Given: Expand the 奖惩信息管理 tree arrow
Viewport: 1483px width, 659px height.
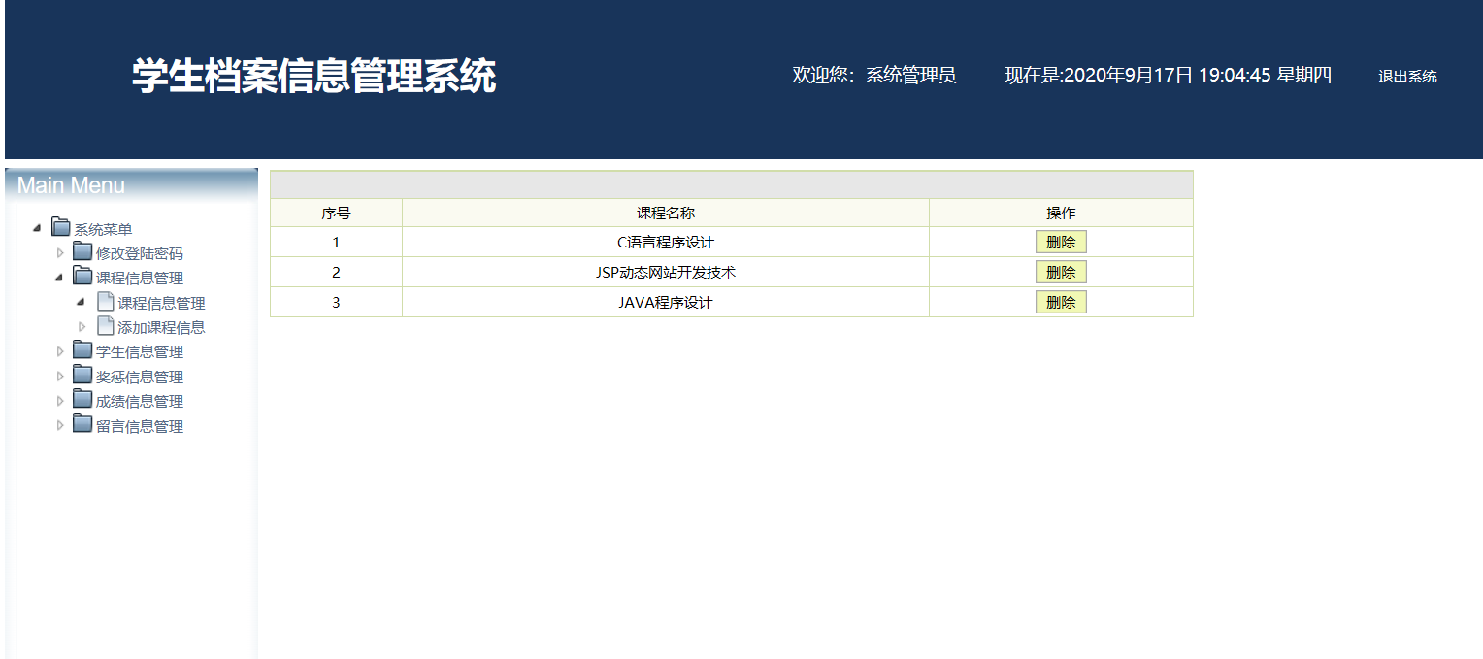Looking at the screenshot, I should pyautogui.click(x=59, y=376).
